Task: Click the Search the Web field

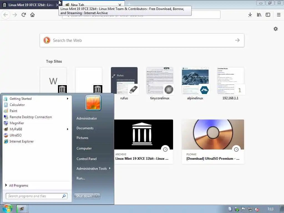Action: coord(142,40)
